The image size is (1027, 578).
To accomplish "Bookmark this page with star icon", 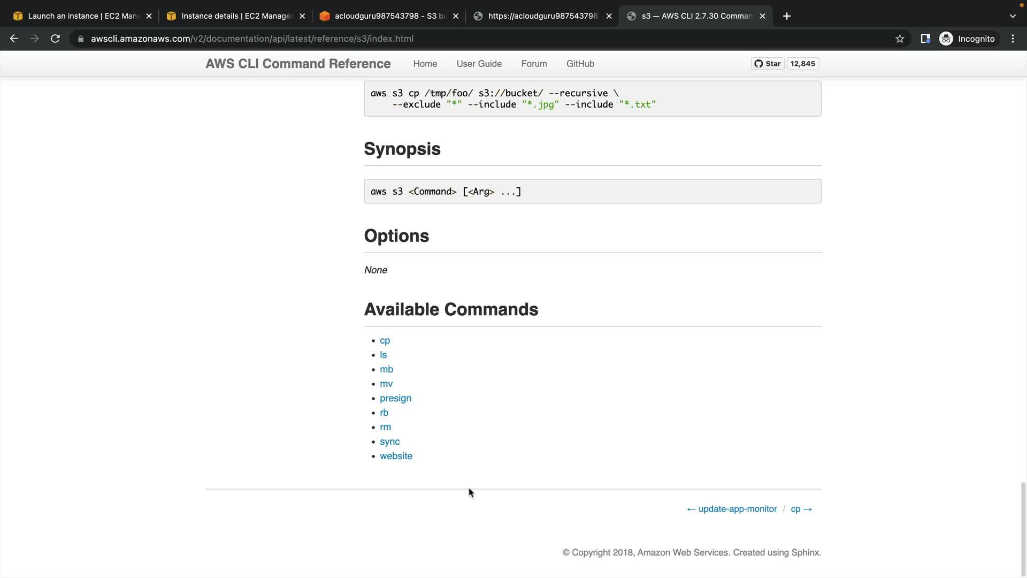I will pos(900,39).
